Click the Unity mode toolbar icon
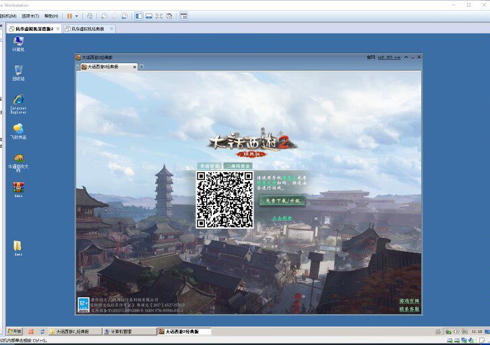 [169, 16]
